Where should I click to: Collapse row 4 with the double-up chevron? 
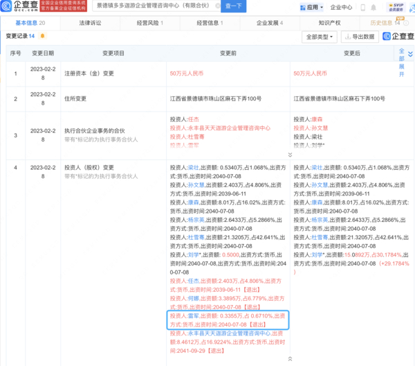pyautogui.click(x=290, y=359)
